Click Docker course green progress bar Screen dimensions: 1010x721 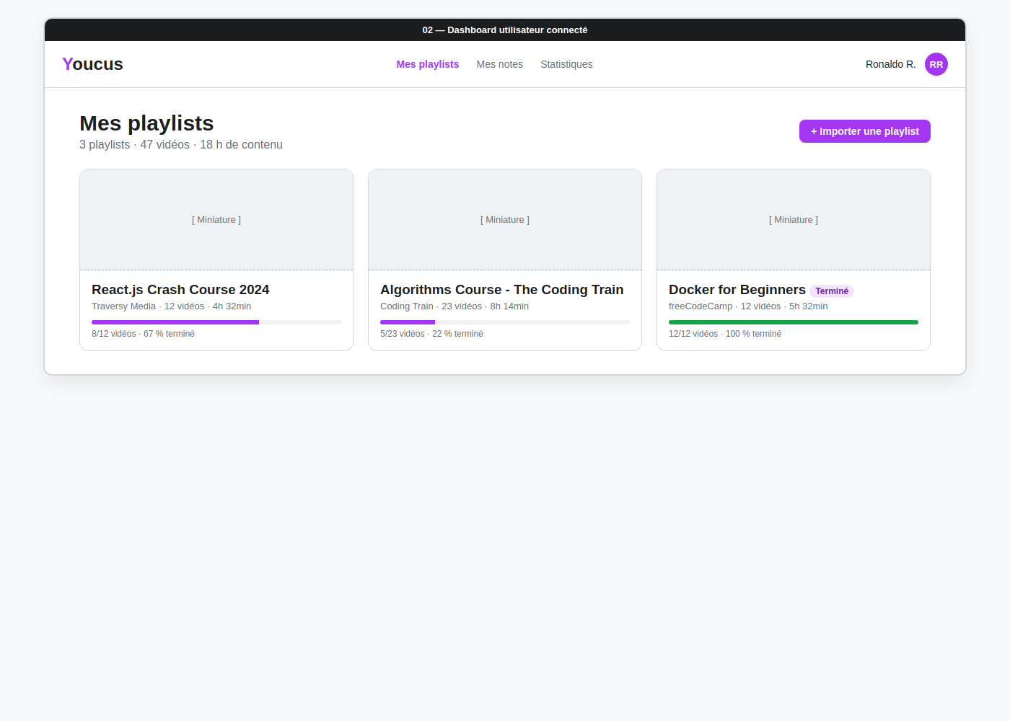[x=794, y=322]
